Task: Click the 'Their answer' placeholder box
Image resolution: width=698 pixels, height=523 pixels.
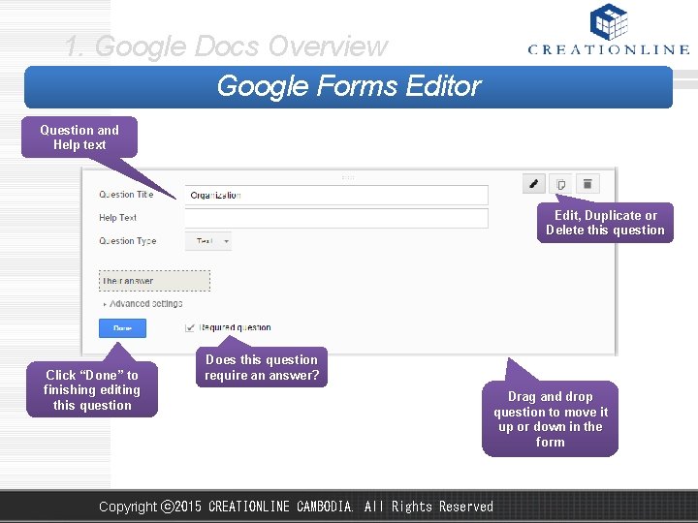Action: [x=154, y=281]
